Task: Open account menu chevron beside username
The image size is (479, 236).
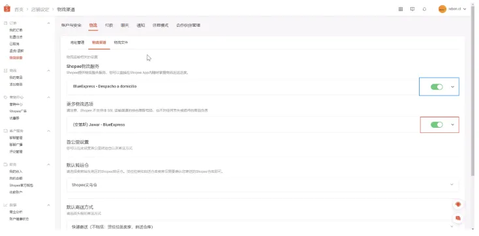Action: [x=465, y=9]
